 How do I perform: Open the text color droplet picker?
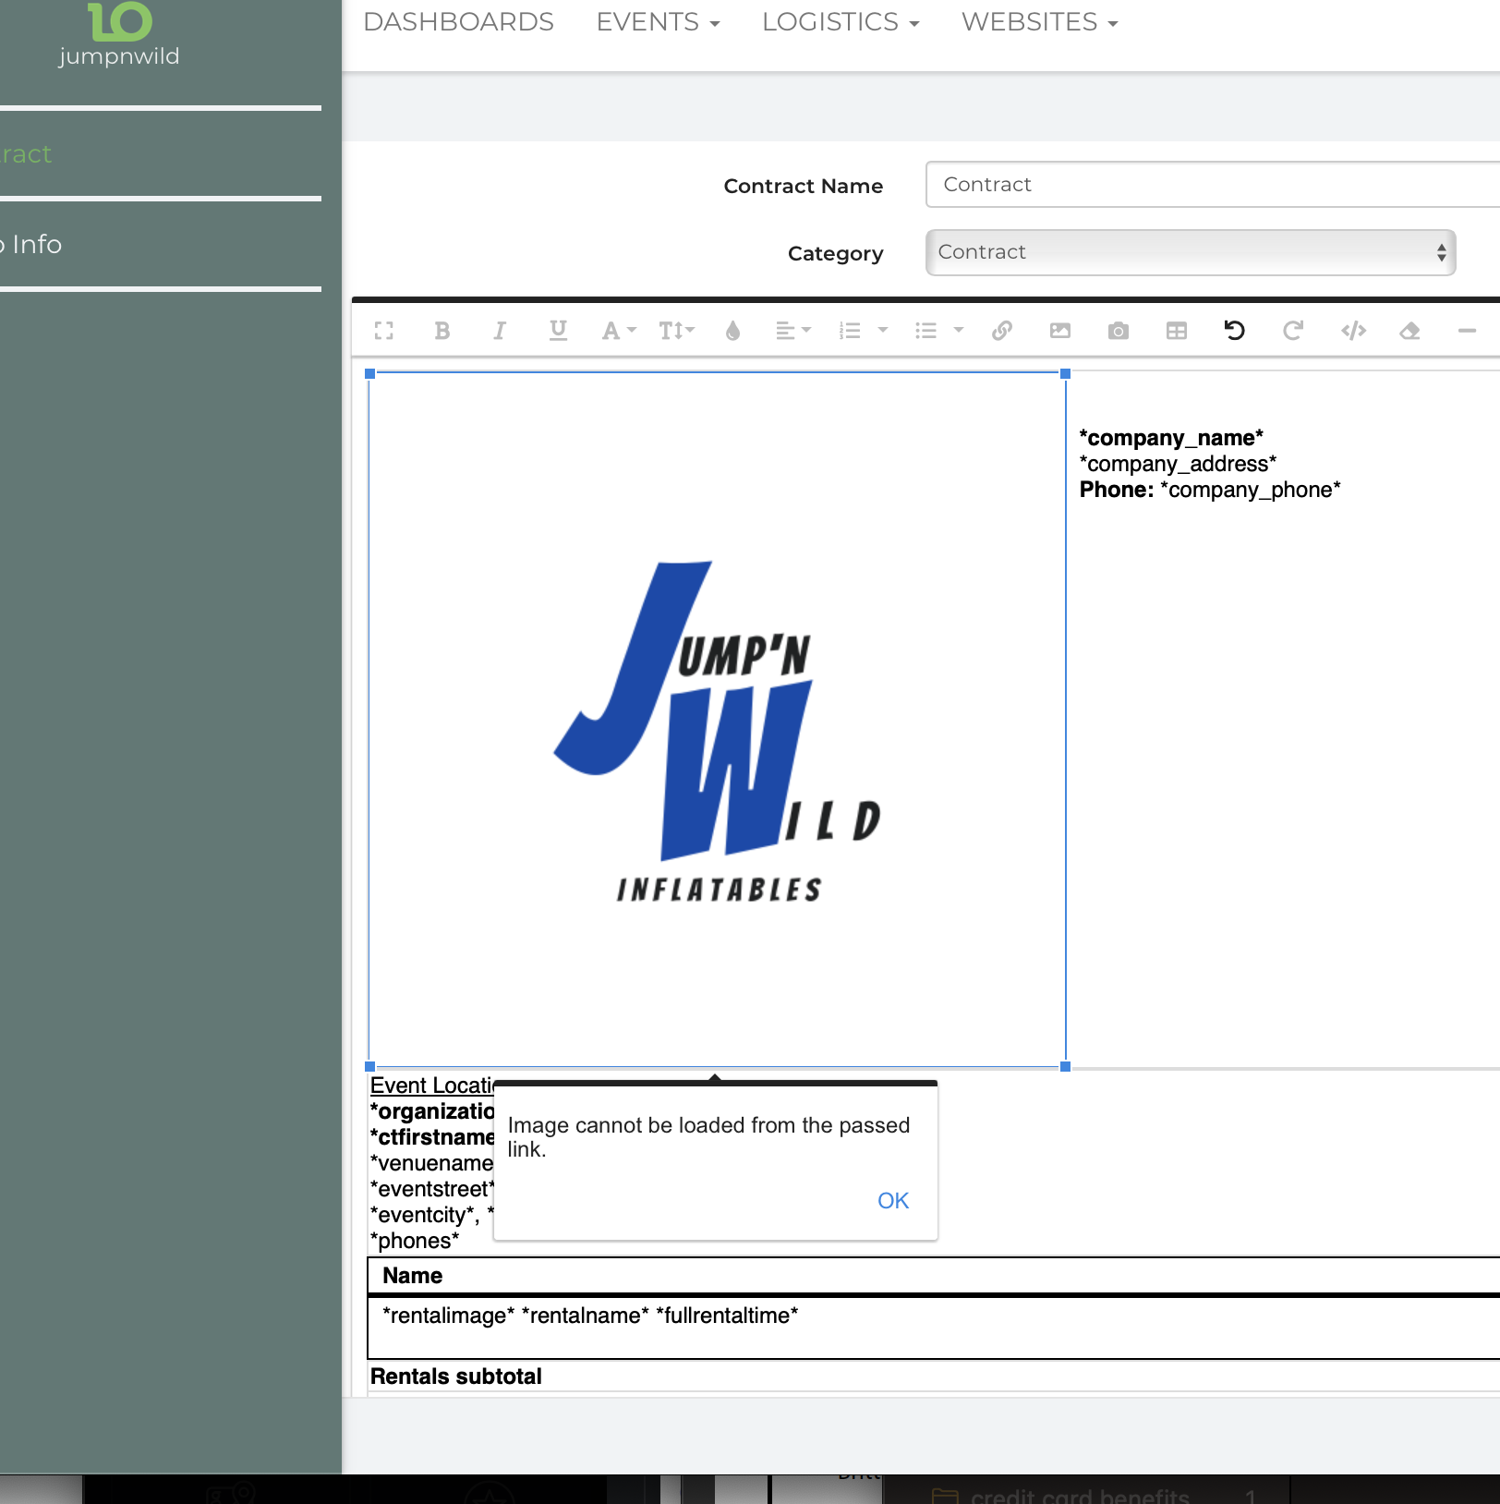click(x=733, y=331)
